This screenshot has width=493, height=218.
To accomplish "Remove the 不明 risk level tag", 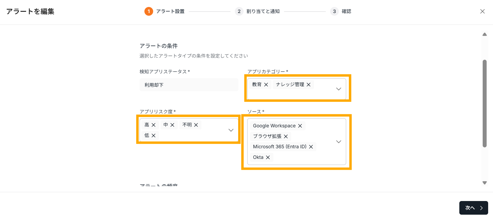I will 196,125.
